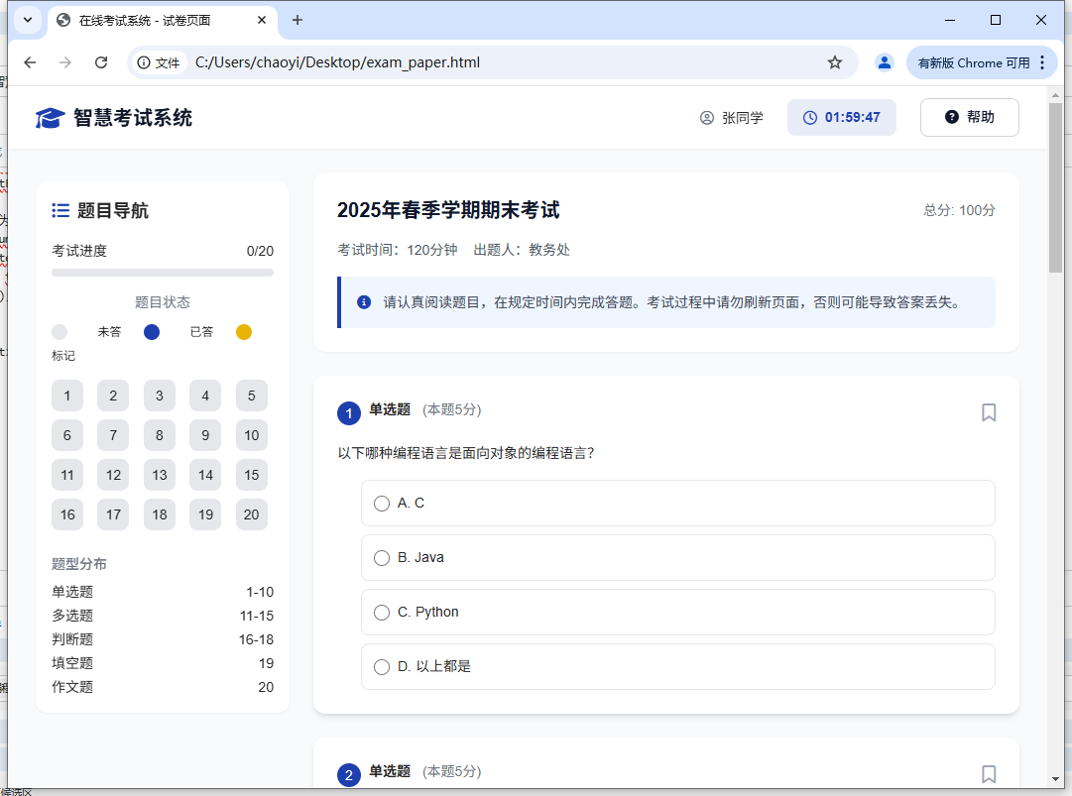Image resolution: width=1072 pixels, height=796 pixels.
Task: Bookmark question 1 with the flag icon
Action: (989, 412)
